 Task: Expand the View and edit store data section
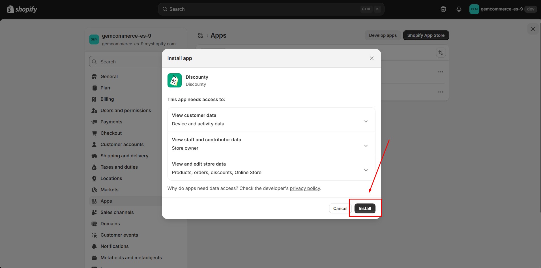point(366,170)
